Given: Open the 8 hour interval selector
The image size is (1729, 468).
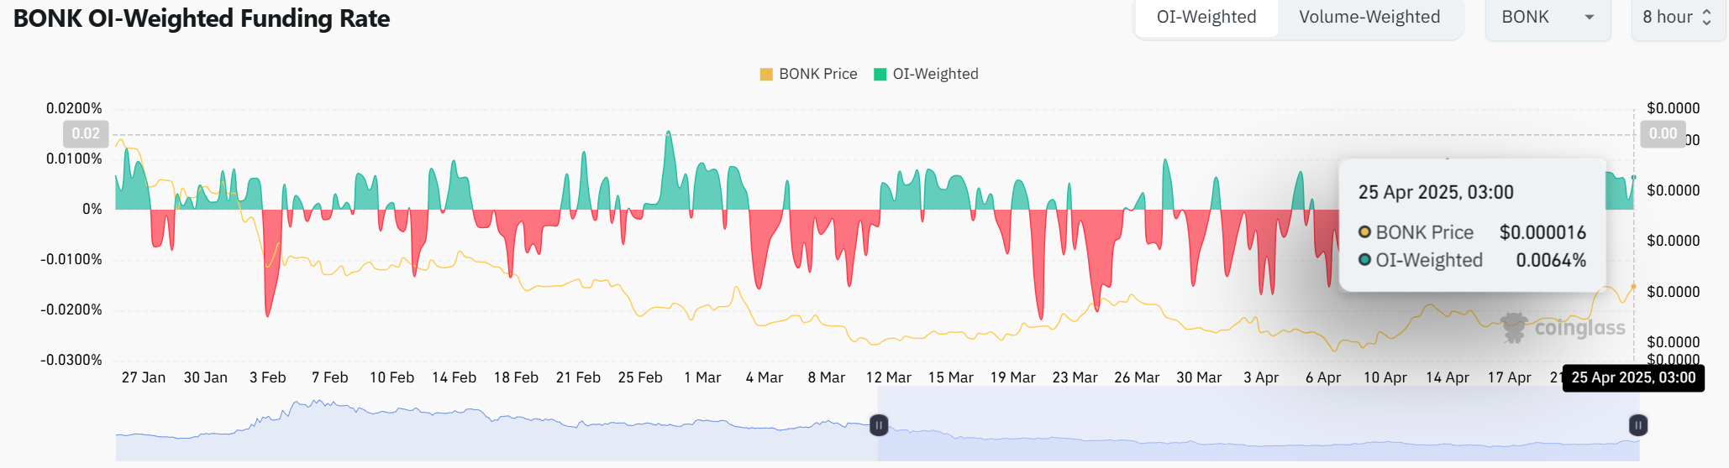Looking at the screenshot, I should (x=1678, y=17).
